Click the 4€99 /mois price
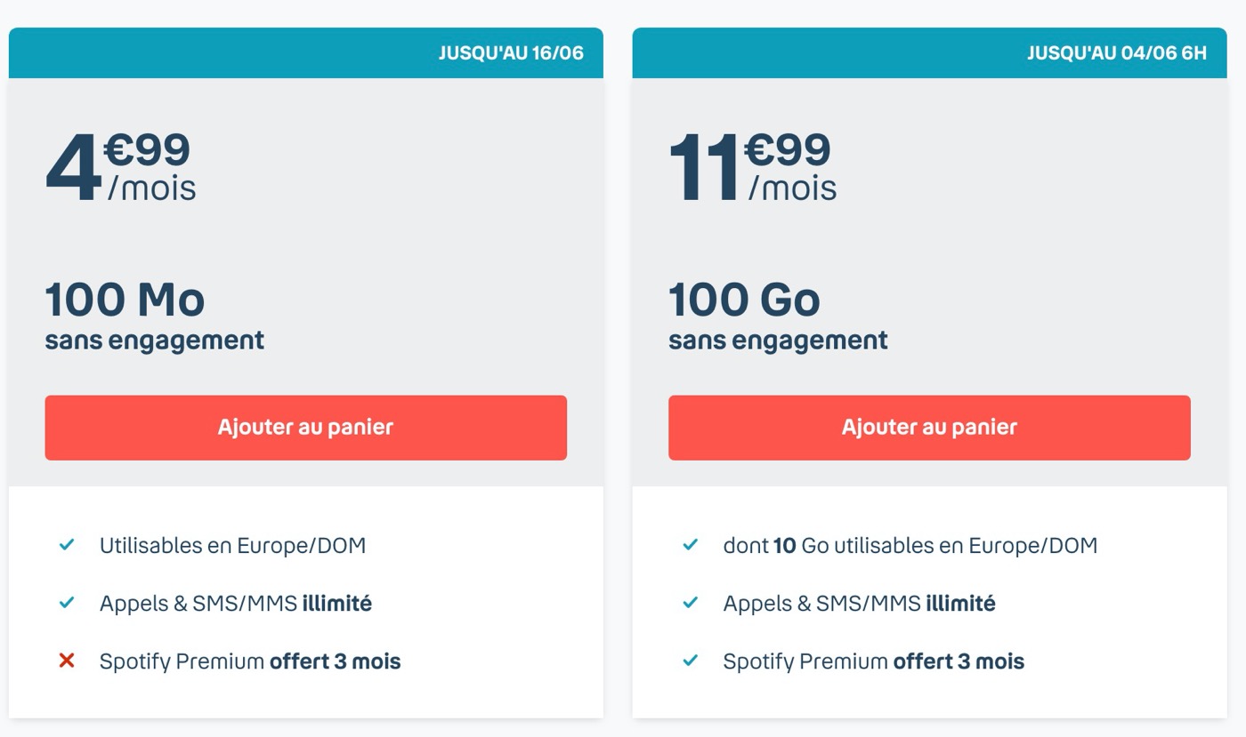1246x737 pixels. pyautogui.click(x=121, y=167)
